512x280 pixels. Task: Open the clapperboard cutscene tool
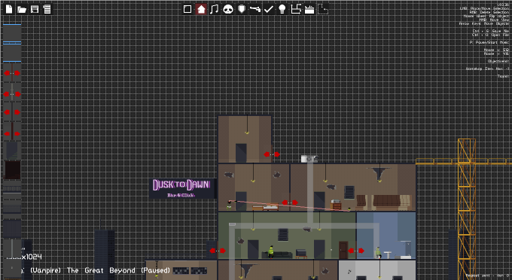tap(309, 9)
